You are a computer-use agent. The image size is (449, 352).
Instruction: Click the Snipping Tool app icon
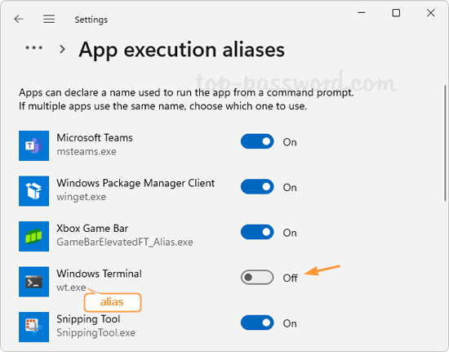[33, 327]
